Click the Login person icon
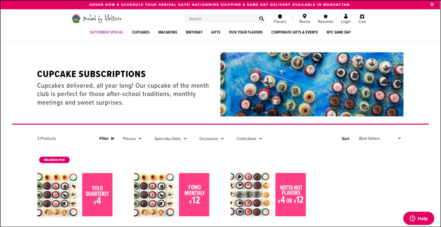Screen dimensions: 441x227 point(346,16)
